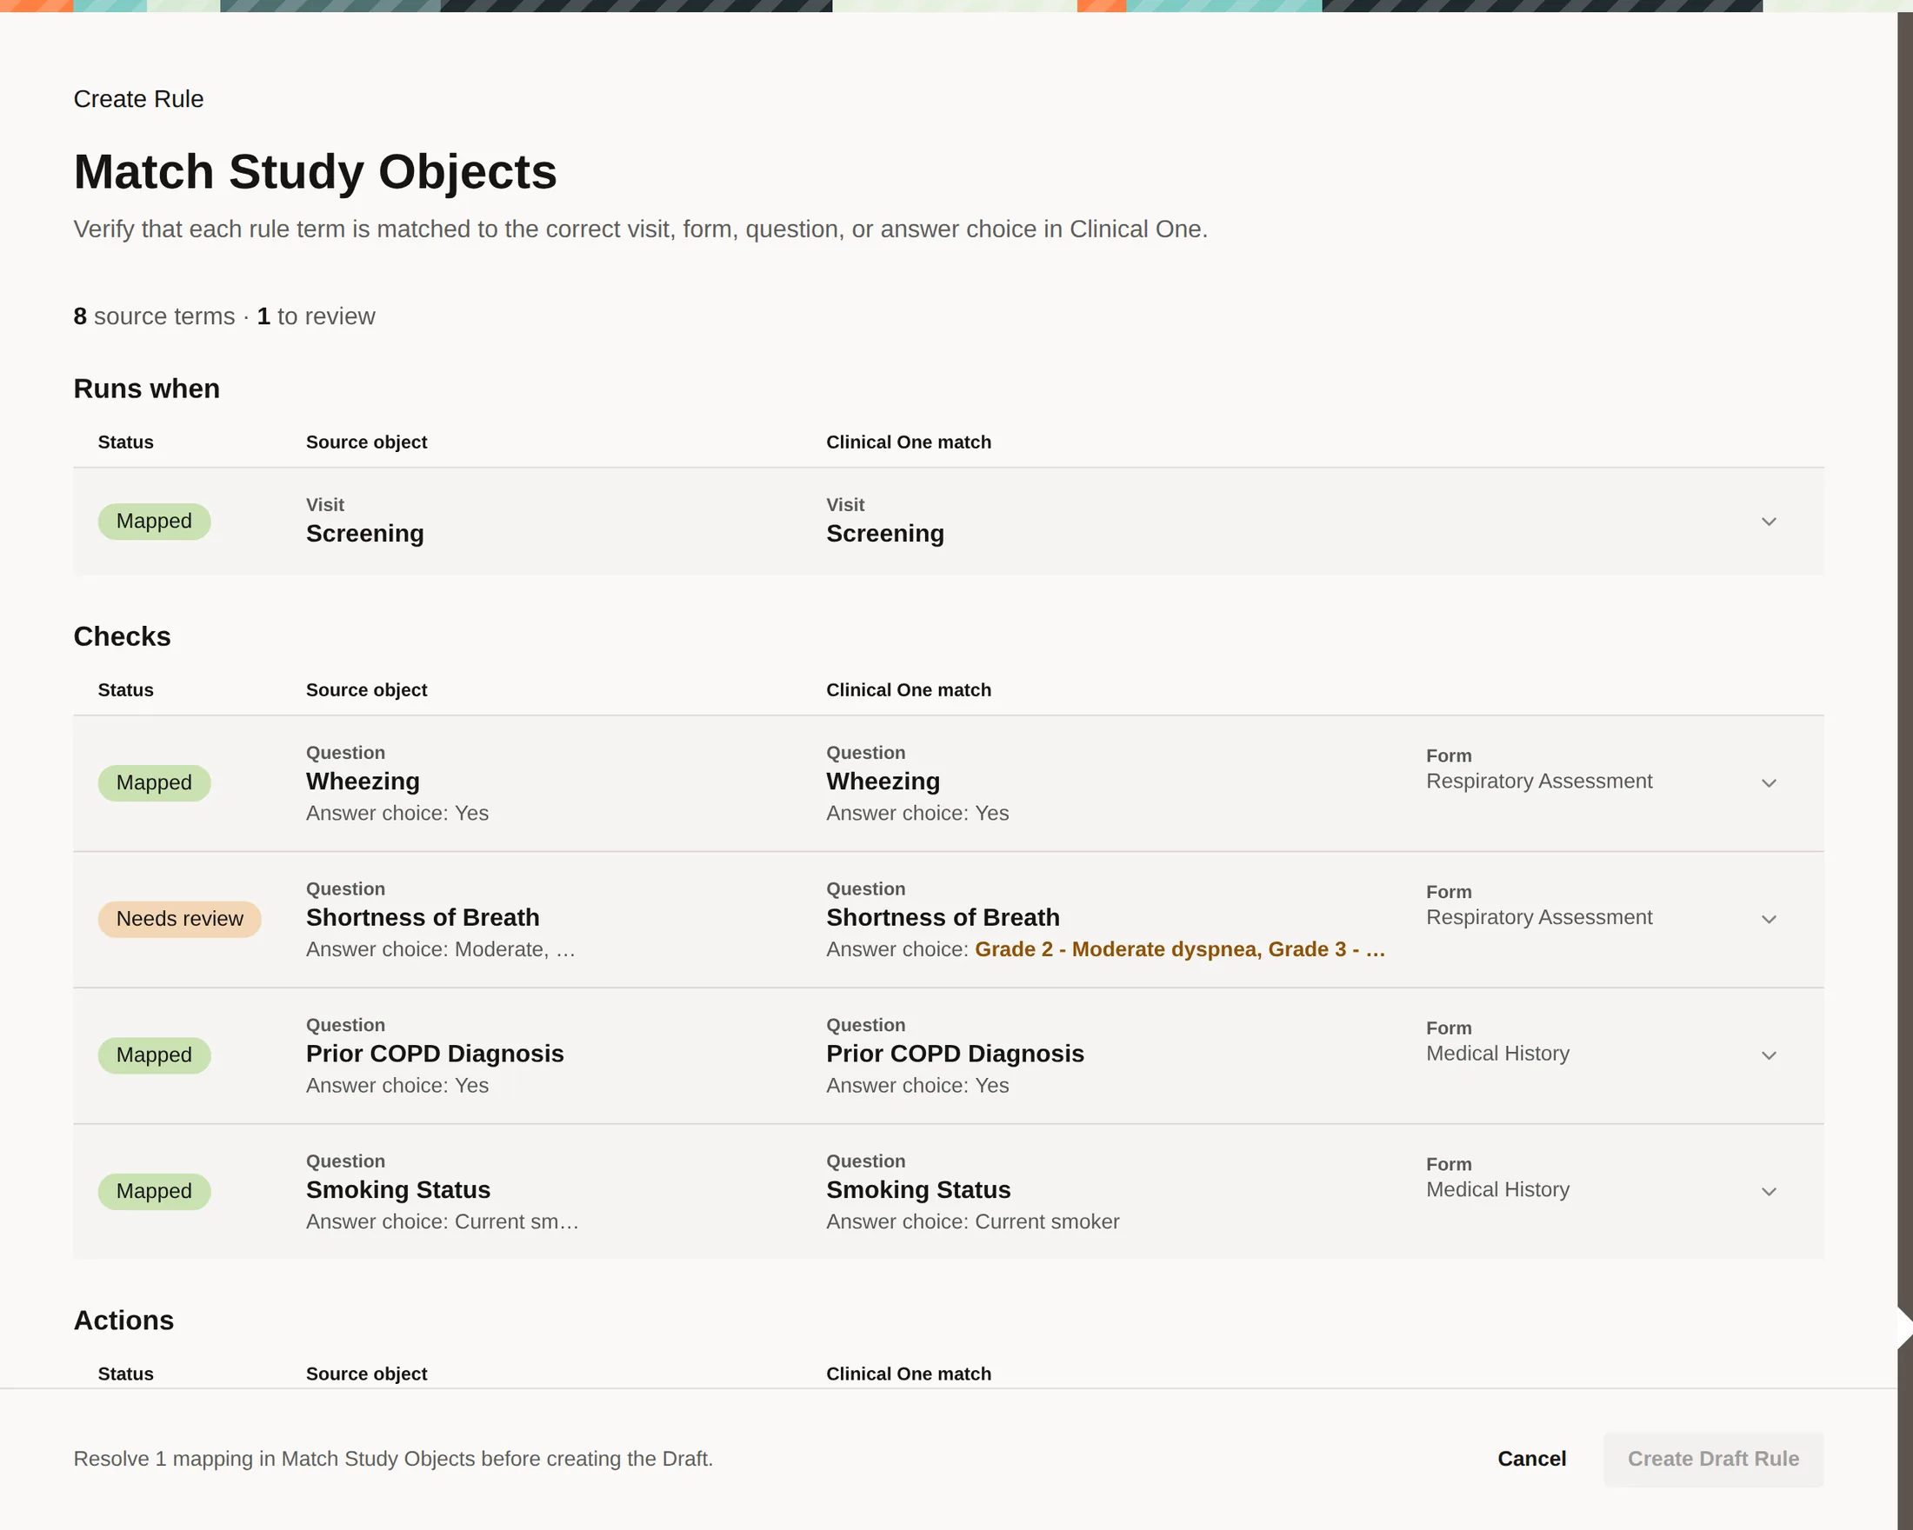Expand the Smoking Status row chevron
The image size is (1913, 1530).
tap(1769, 1191)
